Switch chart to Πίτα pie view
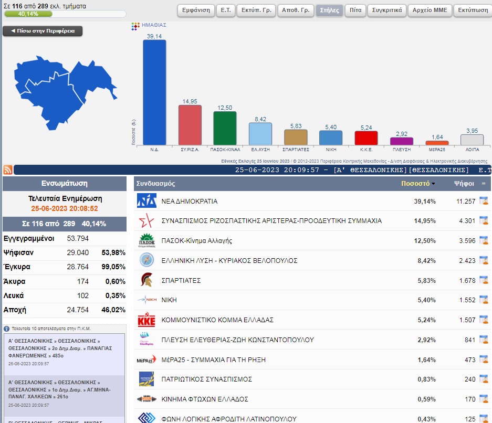The height and width of the screenshot is (423, 492). click(x=355, y=10)
